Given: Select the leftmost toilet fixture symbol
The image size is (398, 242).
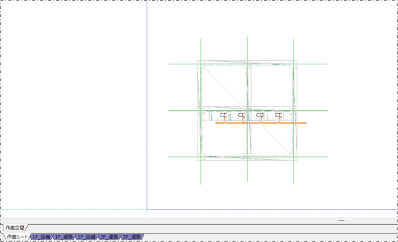Looking at the screenshot, I should coord(223,116).
